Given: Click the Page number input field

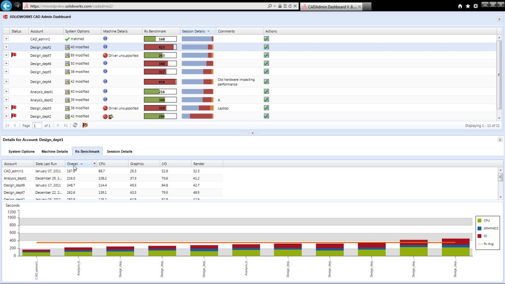Looking at the screenshot, I should [x=37, y=125].
